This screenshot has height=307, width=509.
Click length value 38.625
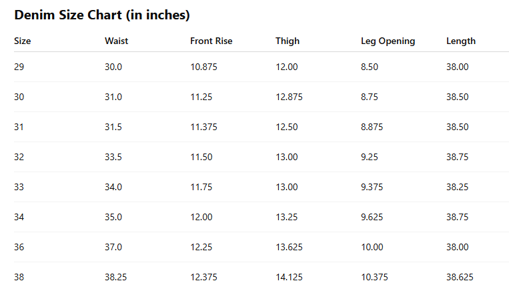coord(460,277)
